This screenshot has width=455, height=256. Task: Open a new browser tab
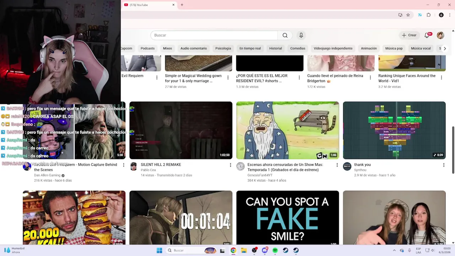click(182, 5)
